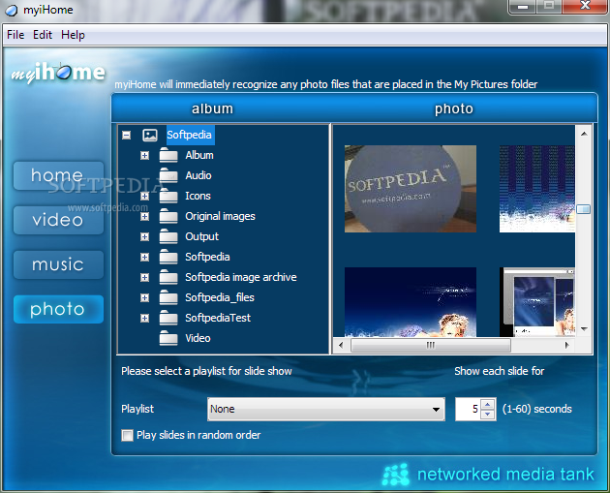Select the Softpedia_files tree label

[x=220, y=297]
